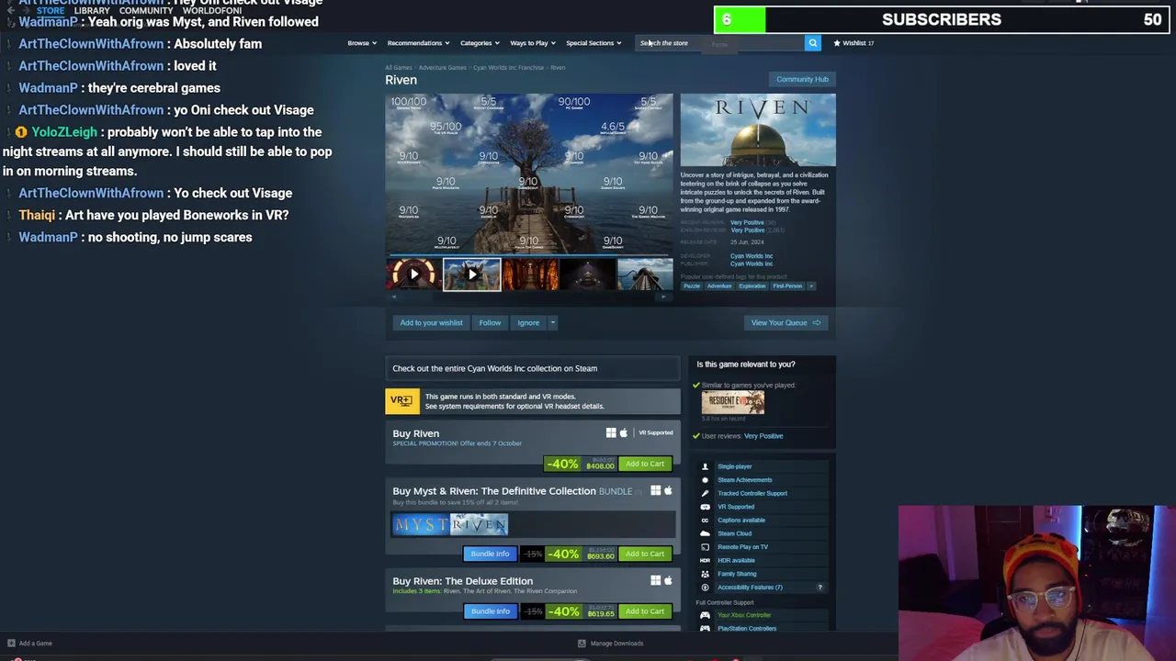Expand the Ignore dropdown arrow

coord(552,322)
